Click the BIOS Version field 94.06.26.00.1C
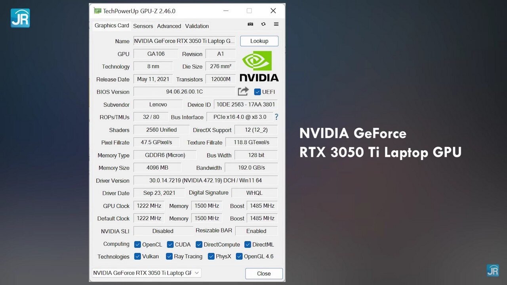 coord(185,91)
